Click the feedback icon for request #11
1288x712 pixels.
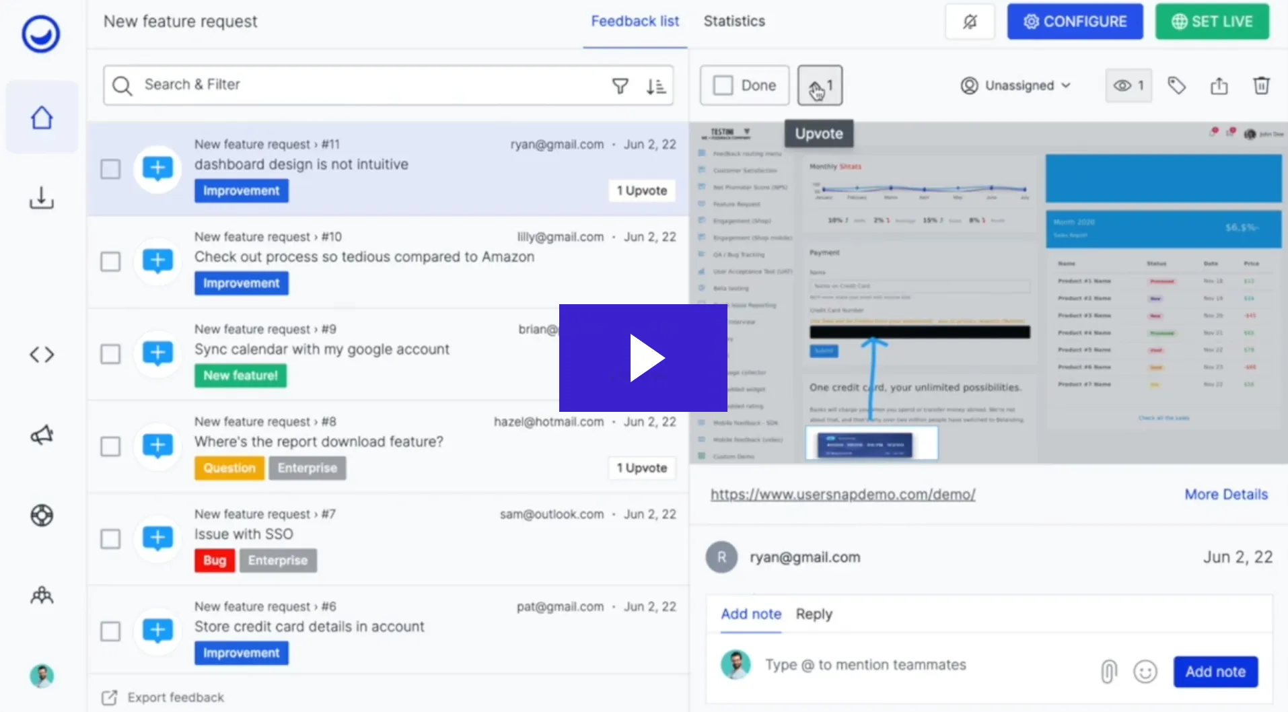pyautogui.click(x=157, y=168)
